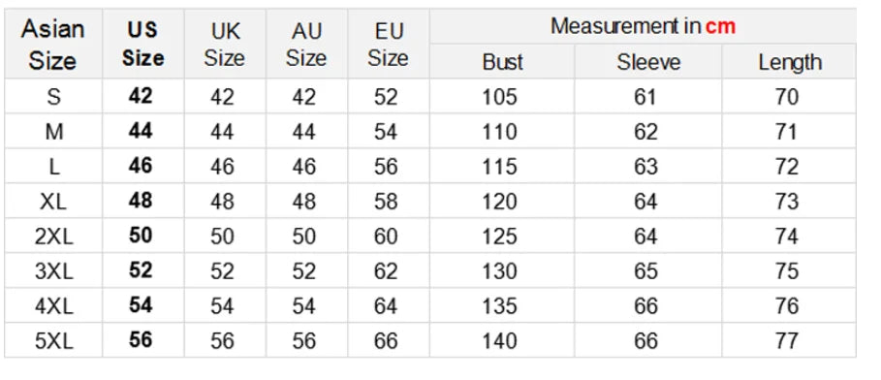
Task: Click the Asian Size column header
Action: coord(52,44)
